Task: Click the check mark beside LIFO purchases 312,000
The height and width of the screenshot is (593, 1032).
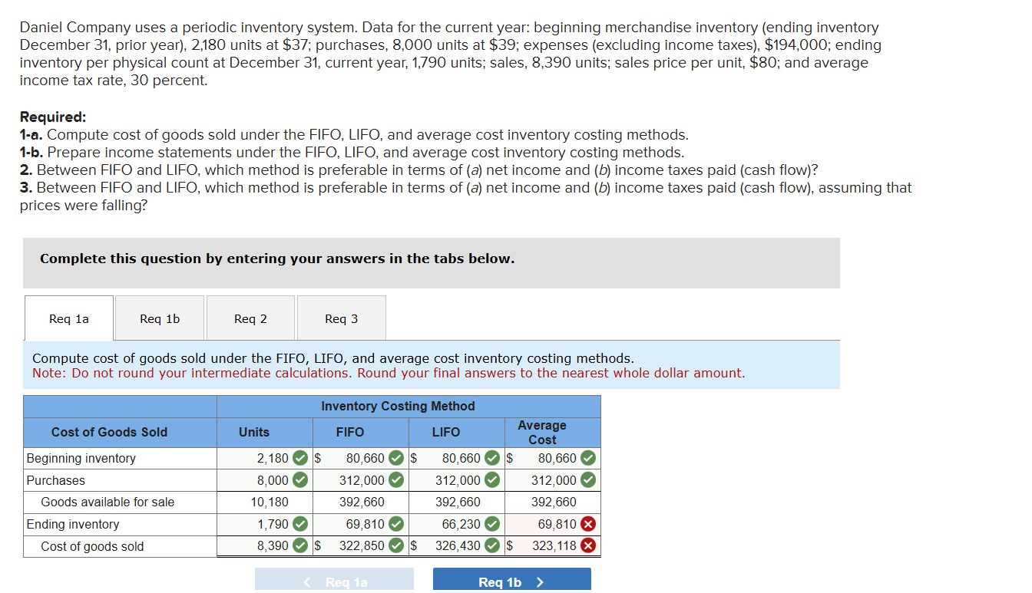Action: [x=492, y=480]
